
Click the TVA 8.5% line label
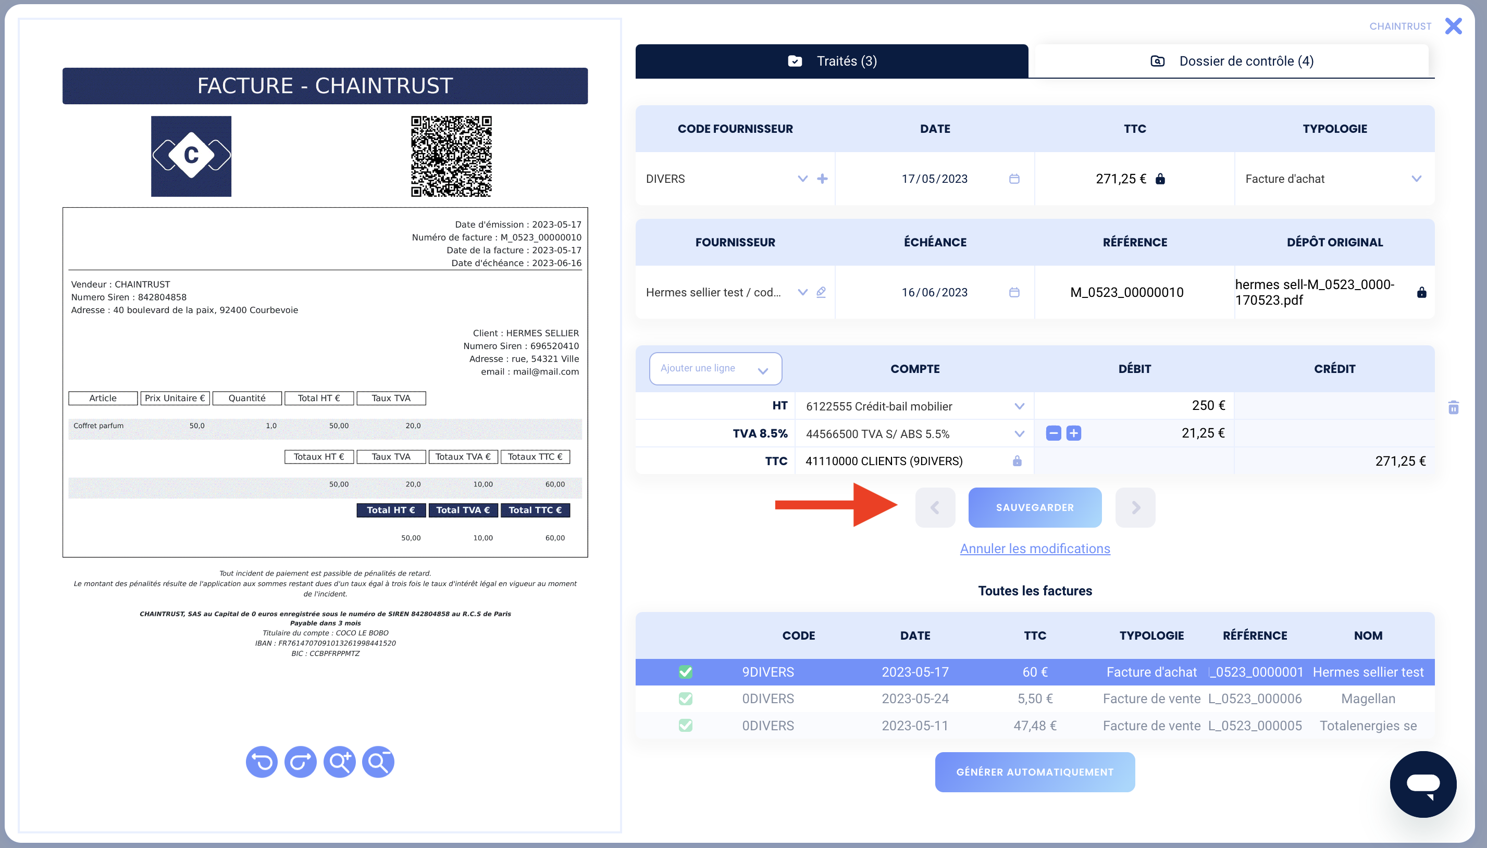pyautogui.click(x=760, y=433)
